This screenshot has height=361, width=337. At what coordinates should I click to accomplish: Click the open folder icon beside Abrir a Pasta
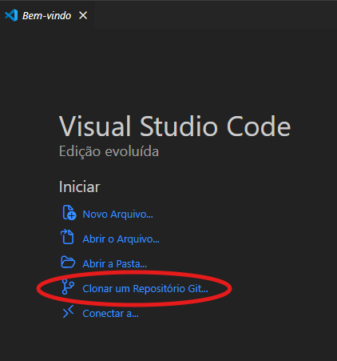[68, 262]
